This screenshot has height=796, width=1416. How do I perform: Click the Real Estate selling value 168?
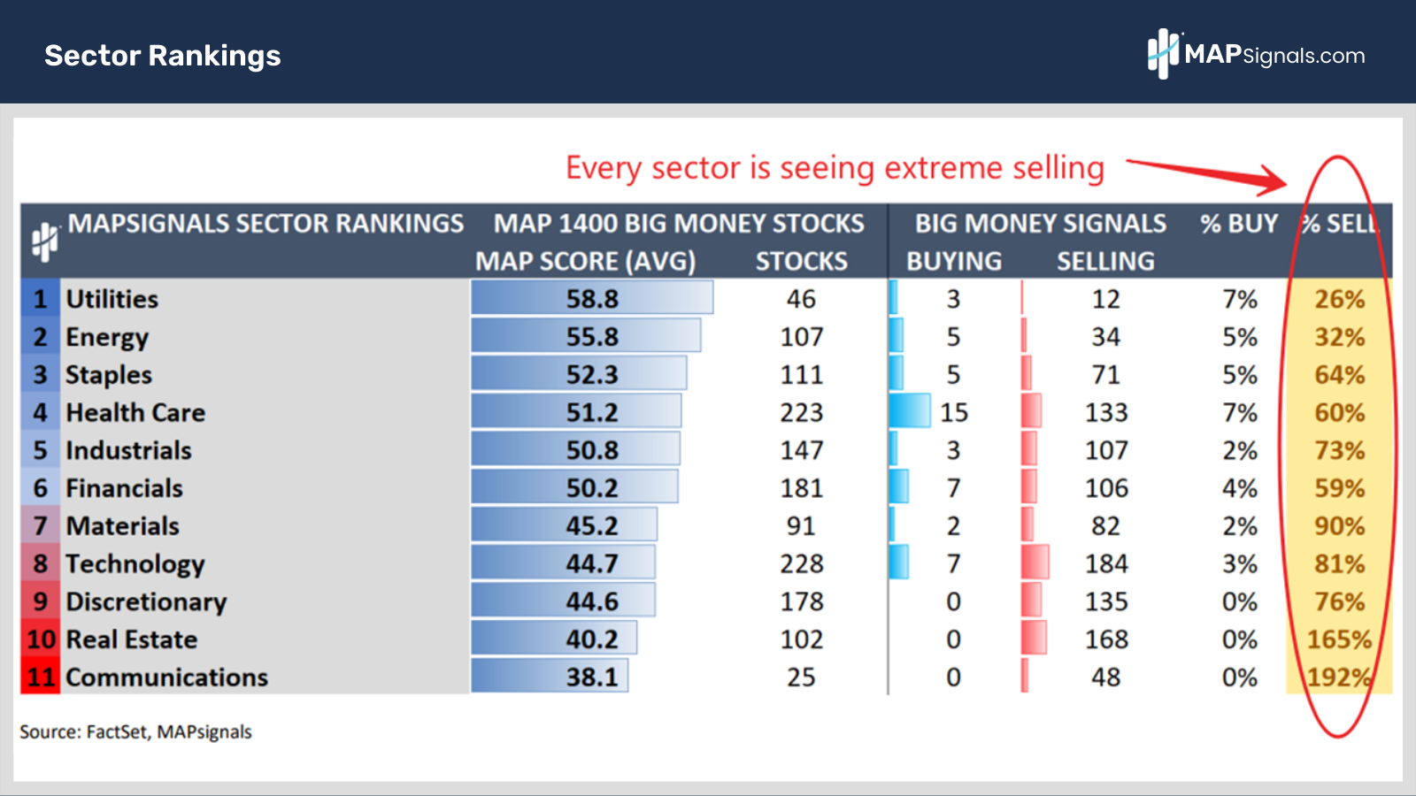click(x=1106, y=639)
